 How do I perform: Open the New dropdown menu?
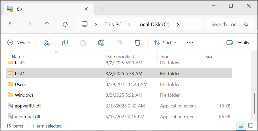click(x=19, y=43)
